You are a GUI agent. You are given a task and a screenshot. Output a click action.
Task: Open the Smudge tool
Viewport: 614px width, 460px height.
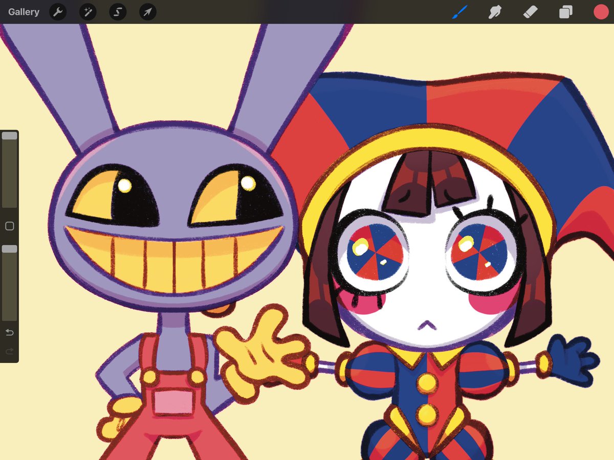494,12
